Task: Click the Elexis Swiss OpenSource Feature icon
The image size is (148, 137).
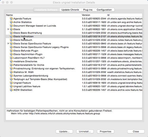Action: [x=11, y=44]
